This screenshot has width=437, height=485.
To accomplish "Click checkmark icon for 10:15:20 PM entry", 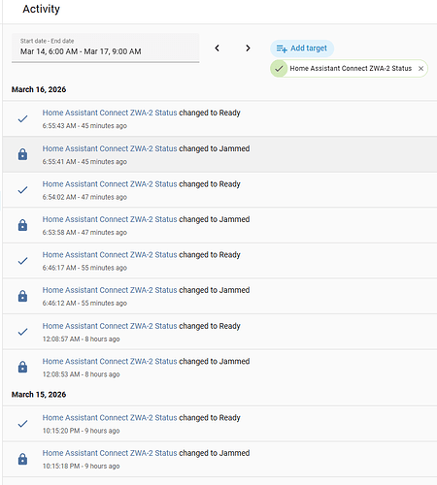I will (x=22, y=424).
